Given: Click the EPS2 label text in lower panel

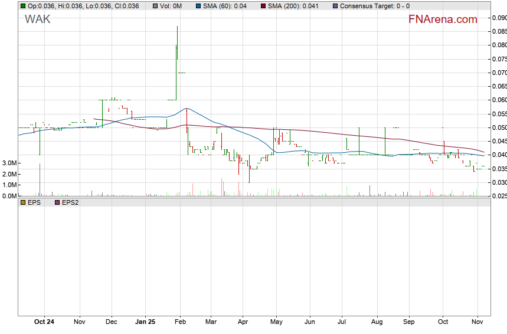Looking at the screenshot, I should (x=70, y=202).
